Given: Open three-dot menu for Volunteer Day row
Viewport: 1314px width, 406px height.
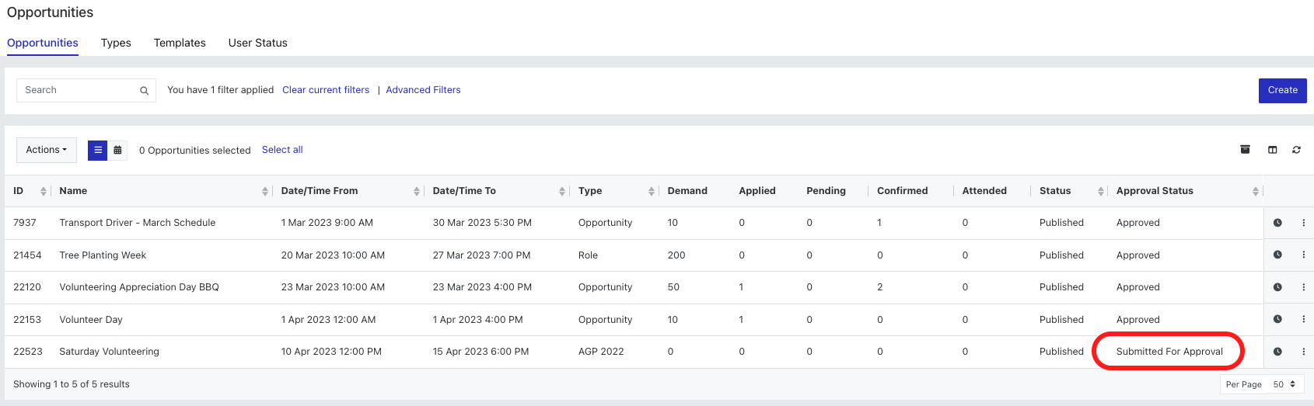Looking at the screenshot, I should tap(1303, 319).
